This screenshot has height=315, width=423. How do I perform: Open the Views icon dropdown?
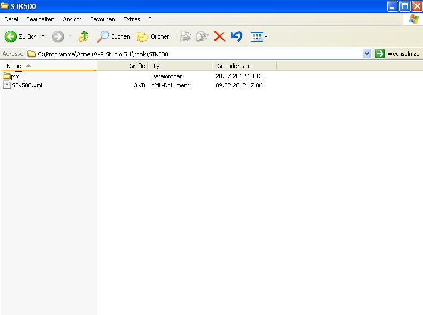click(259, 36)
